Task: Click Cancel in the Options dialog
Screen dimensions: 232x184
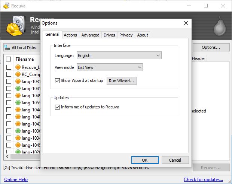Action: point(175,160)
